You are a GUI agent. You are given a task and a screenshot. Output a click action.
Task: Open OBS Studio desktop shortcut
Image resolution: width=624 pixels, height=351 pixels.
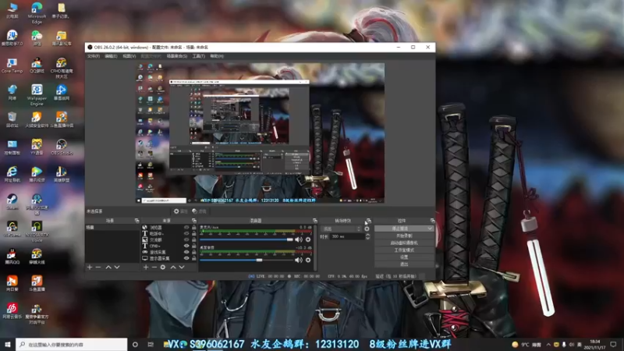pyautogui.click(x=62, y=147)
